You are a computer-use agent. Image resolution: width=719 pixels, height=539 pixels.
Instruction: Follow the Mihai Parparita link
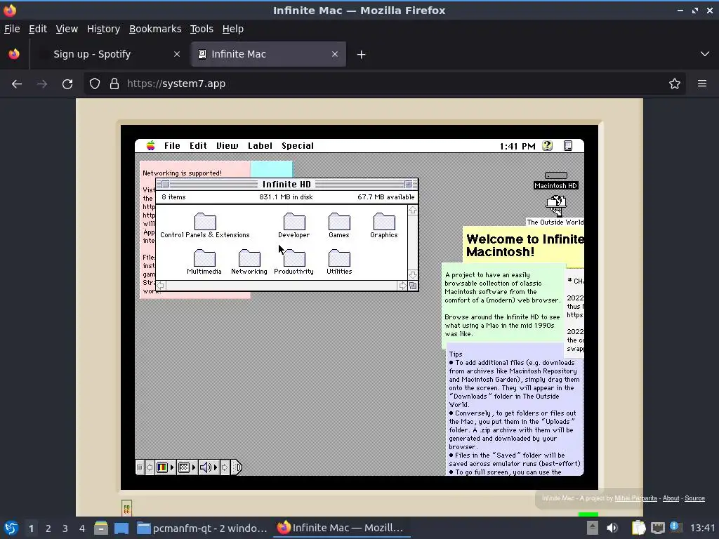pyautogui.click(x=635, y=498)
